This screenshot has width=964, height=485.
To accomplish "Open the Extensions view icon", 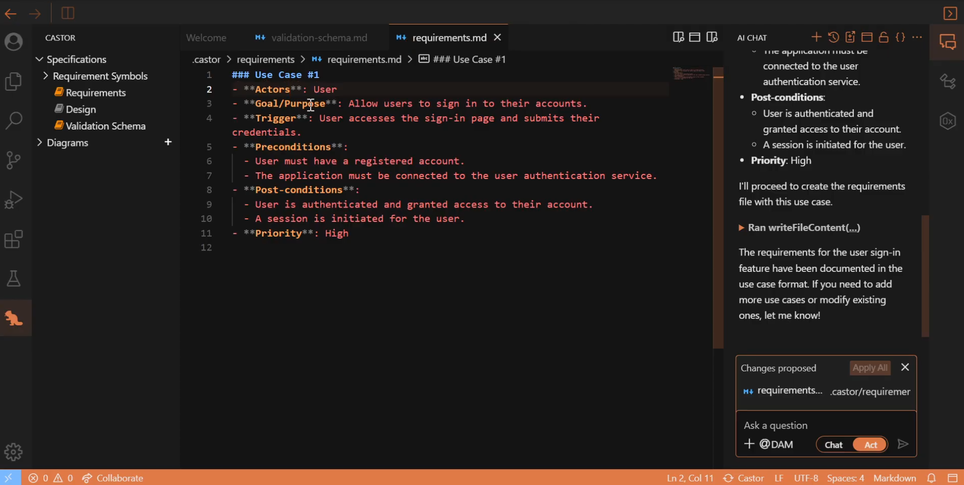I will (14, 239).
